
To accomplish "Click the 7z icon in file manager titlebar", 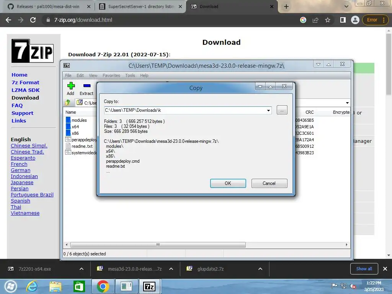I will click(67, 65).
